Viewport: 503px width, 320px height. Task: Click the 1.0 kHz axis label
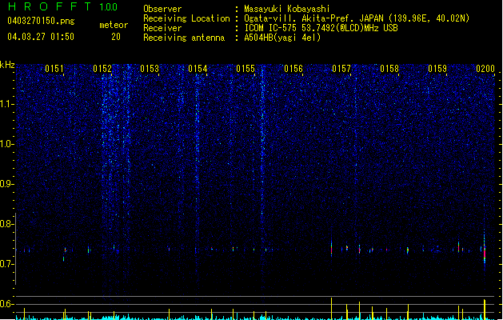pos(7,144)
